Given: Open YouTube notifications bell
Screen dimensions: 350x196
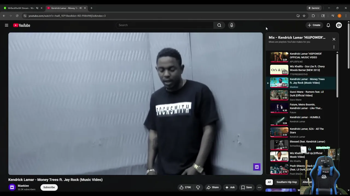Looking at the screenshot, I should (328, 25).
